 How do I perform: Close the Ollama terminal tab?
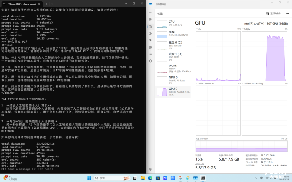(39, 4)
